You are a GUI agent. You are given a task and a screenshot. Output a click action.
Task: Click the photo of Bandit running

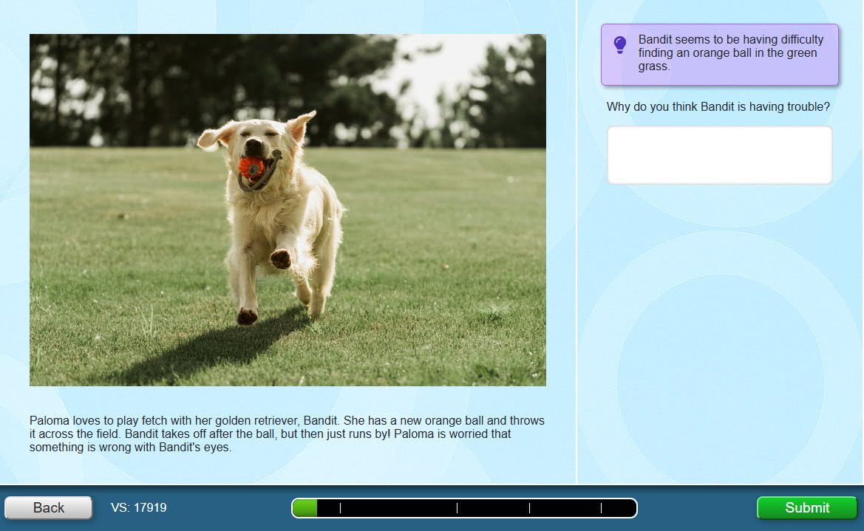288,209
